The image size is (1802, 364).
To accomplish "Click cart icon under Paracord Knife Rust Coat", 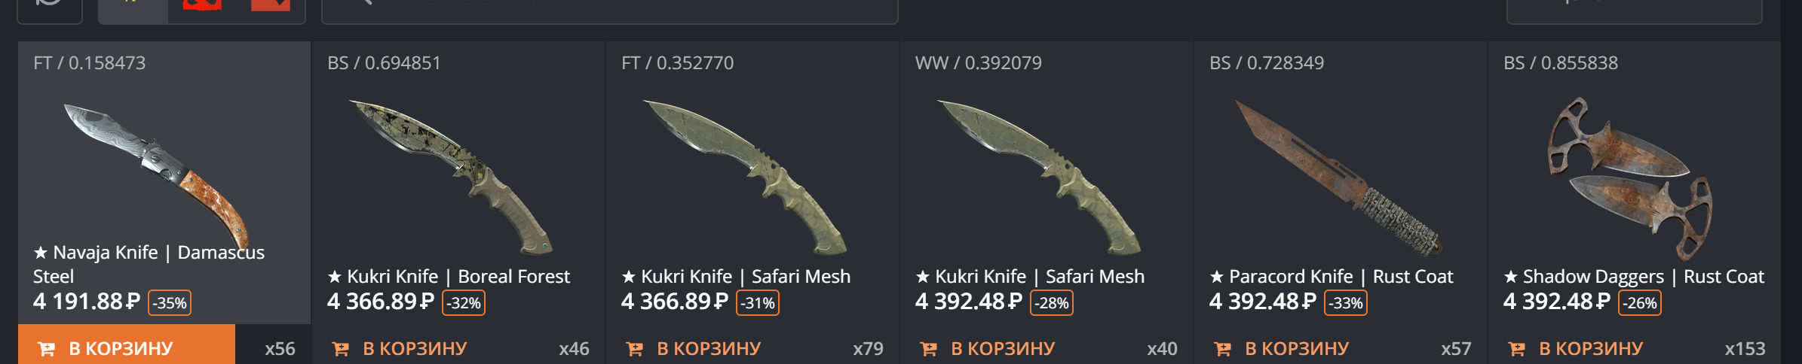I will (1223, 349).
